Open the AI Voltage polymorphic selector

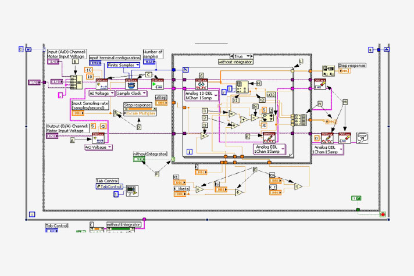101,93
